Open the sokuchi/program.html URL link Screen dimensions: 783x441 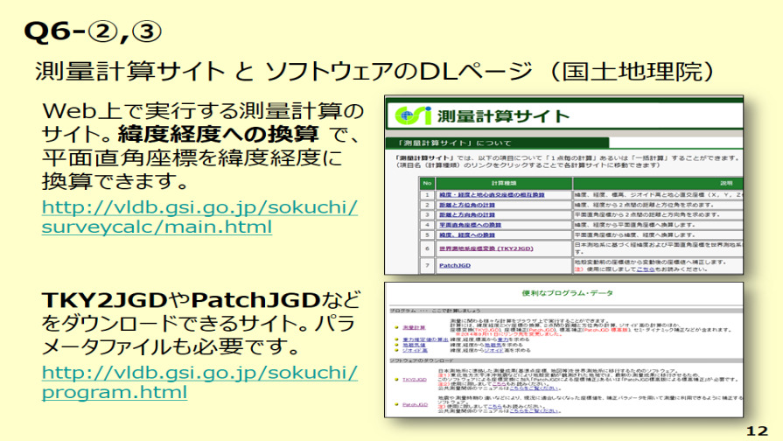(199, 381)
